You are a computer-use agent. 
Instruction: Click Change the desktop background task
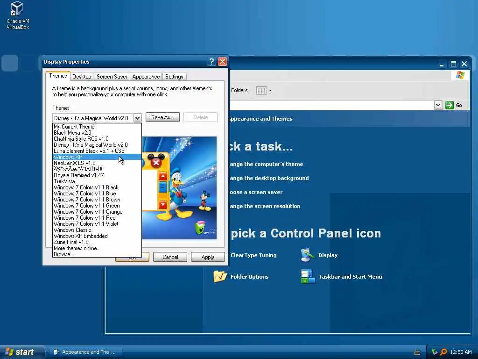269,178
